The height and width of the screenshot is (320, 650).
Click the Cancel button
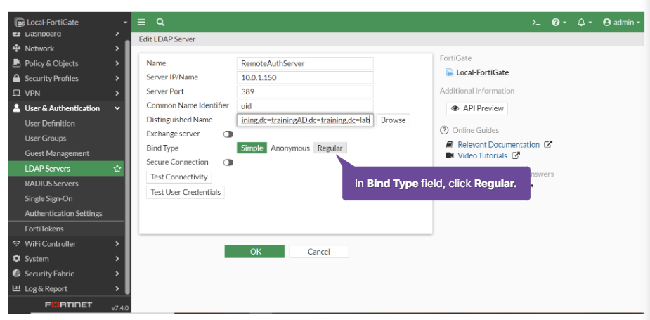coord(319,252)
